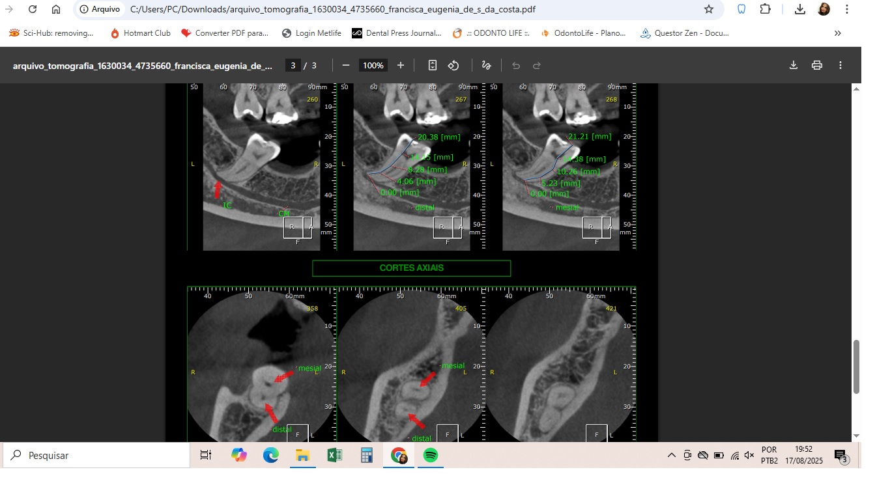Click the PDF zoom in plus button
Screen dimensions: 890x500
pos(401,65)
